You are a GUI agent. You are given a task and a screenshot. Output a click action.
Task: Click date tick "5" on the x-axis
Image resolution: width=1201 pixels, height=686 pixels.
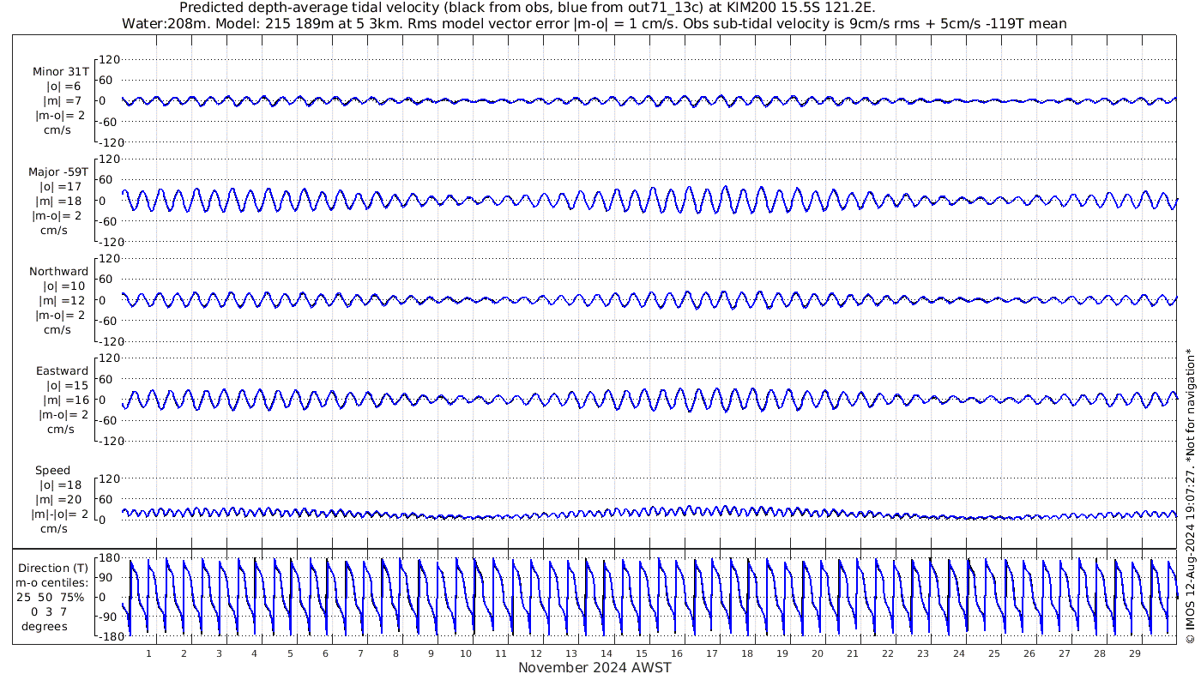[x=290, y=653]
